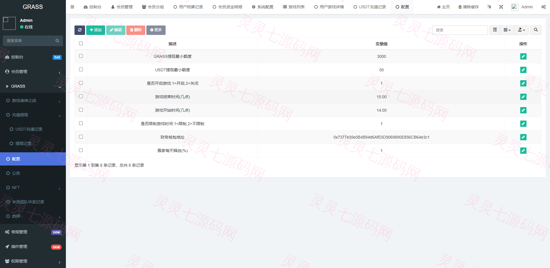The width and height of the screenshot is (550, 268).
Task: Edit the 是否限制游戏时间 row
Action: point(523,124)
